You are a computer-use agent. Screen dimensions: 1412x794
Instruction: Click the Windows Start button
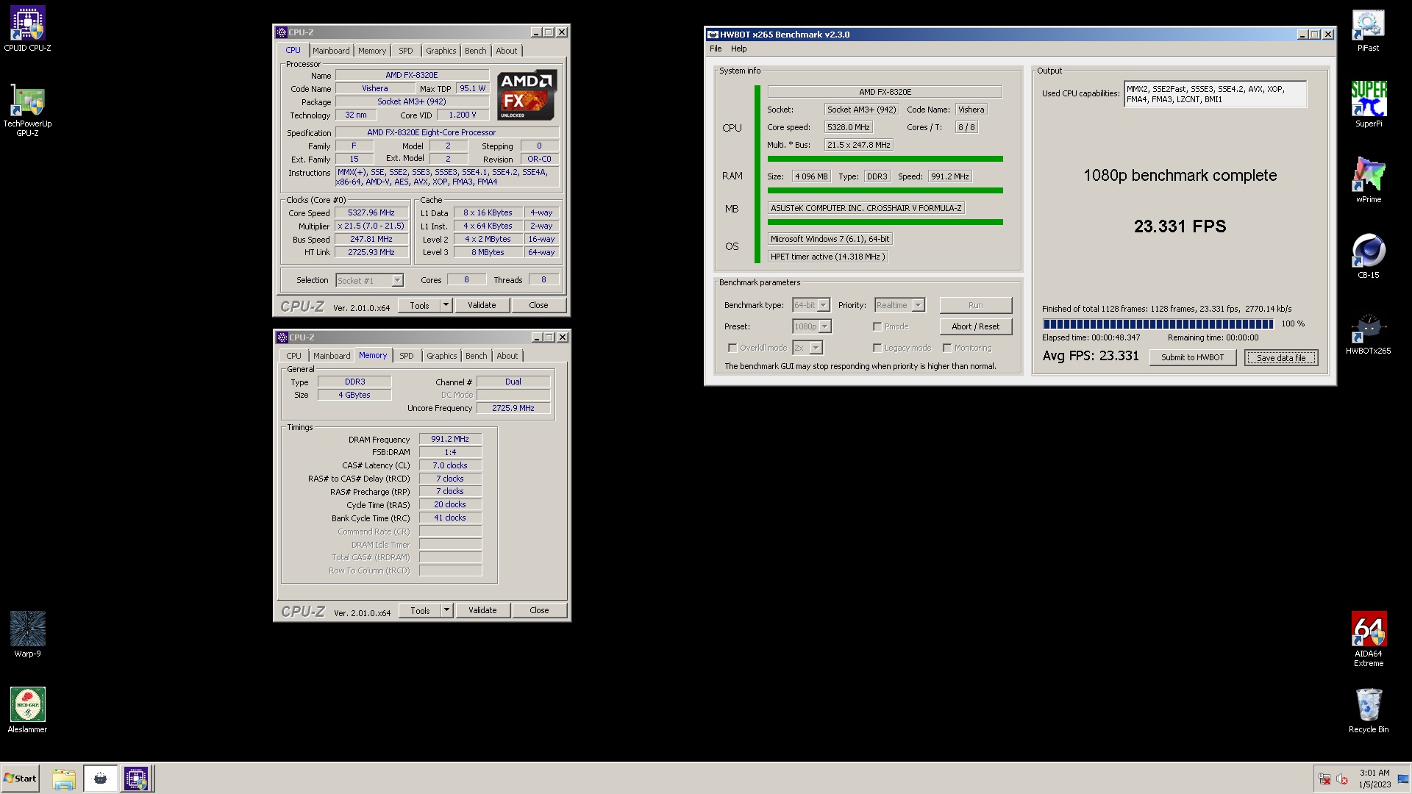point(20,779)
